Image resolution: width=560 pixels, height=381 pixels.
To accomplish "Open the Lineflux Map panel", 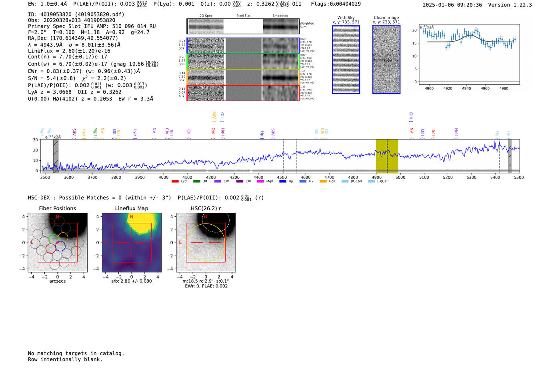I will (132, 243).
